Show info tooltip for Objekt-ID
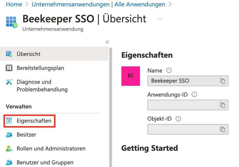 click(x=178, y=119)
